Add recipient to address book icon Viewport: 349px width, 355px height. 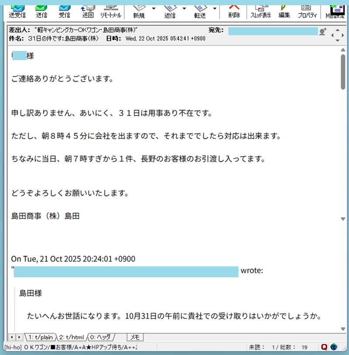(323, 31)
